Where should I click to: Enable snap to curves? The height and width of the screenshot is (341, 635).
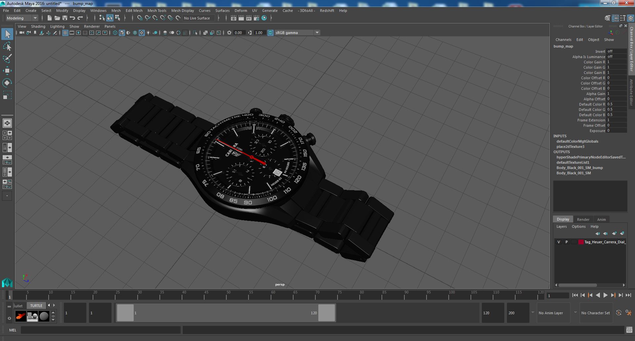(x=148, y=18)
